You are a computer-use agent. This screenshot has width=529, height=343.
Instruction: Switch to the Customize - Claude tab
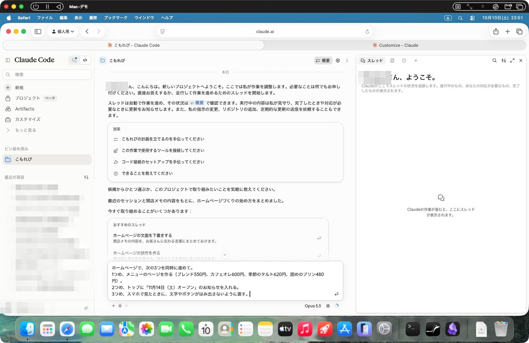tap(395, 45)
